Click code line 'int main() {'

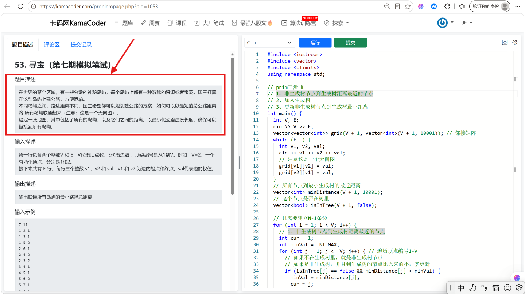coord(284,113)
